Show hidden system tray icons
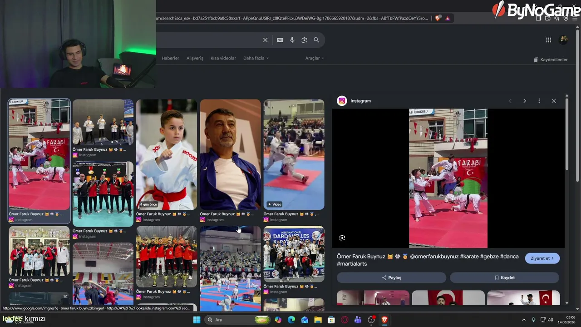 tap(523, 320)
